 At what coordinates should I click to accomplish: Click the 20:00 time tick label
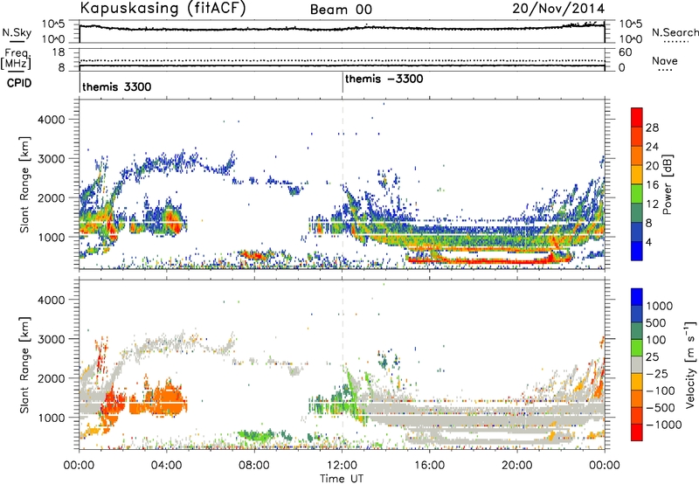[516, 466]
